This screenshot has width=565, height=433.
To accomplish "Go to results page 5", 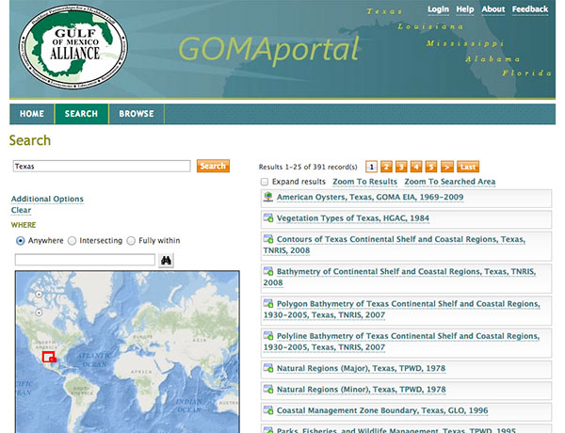I will pyautogui.click(x=431, y=167).
